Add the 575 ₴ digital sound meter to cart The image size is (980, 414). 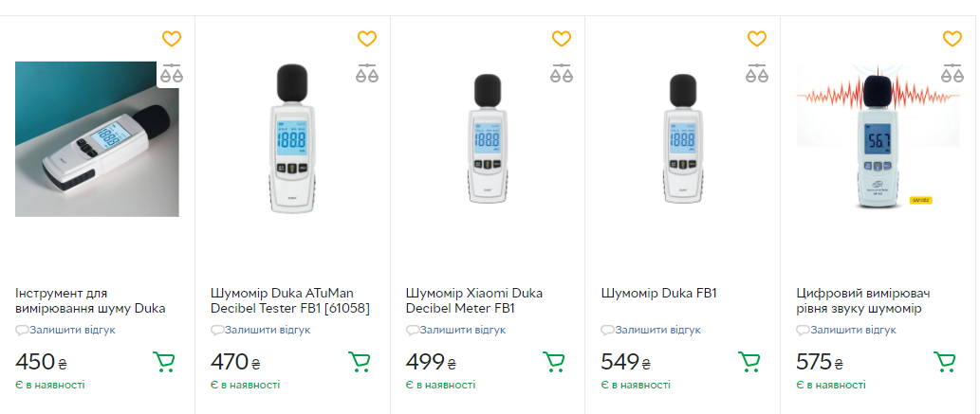[x=945, y=362]
